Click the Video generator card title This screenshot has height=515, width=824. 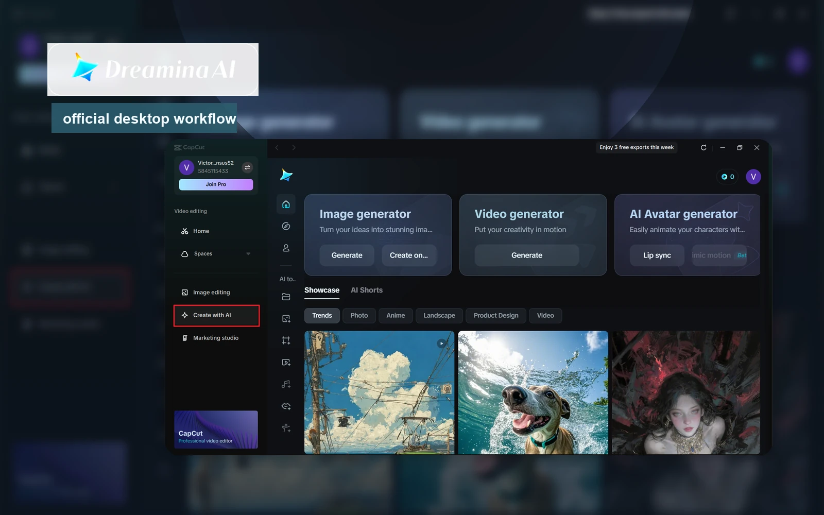coord(519,214)
